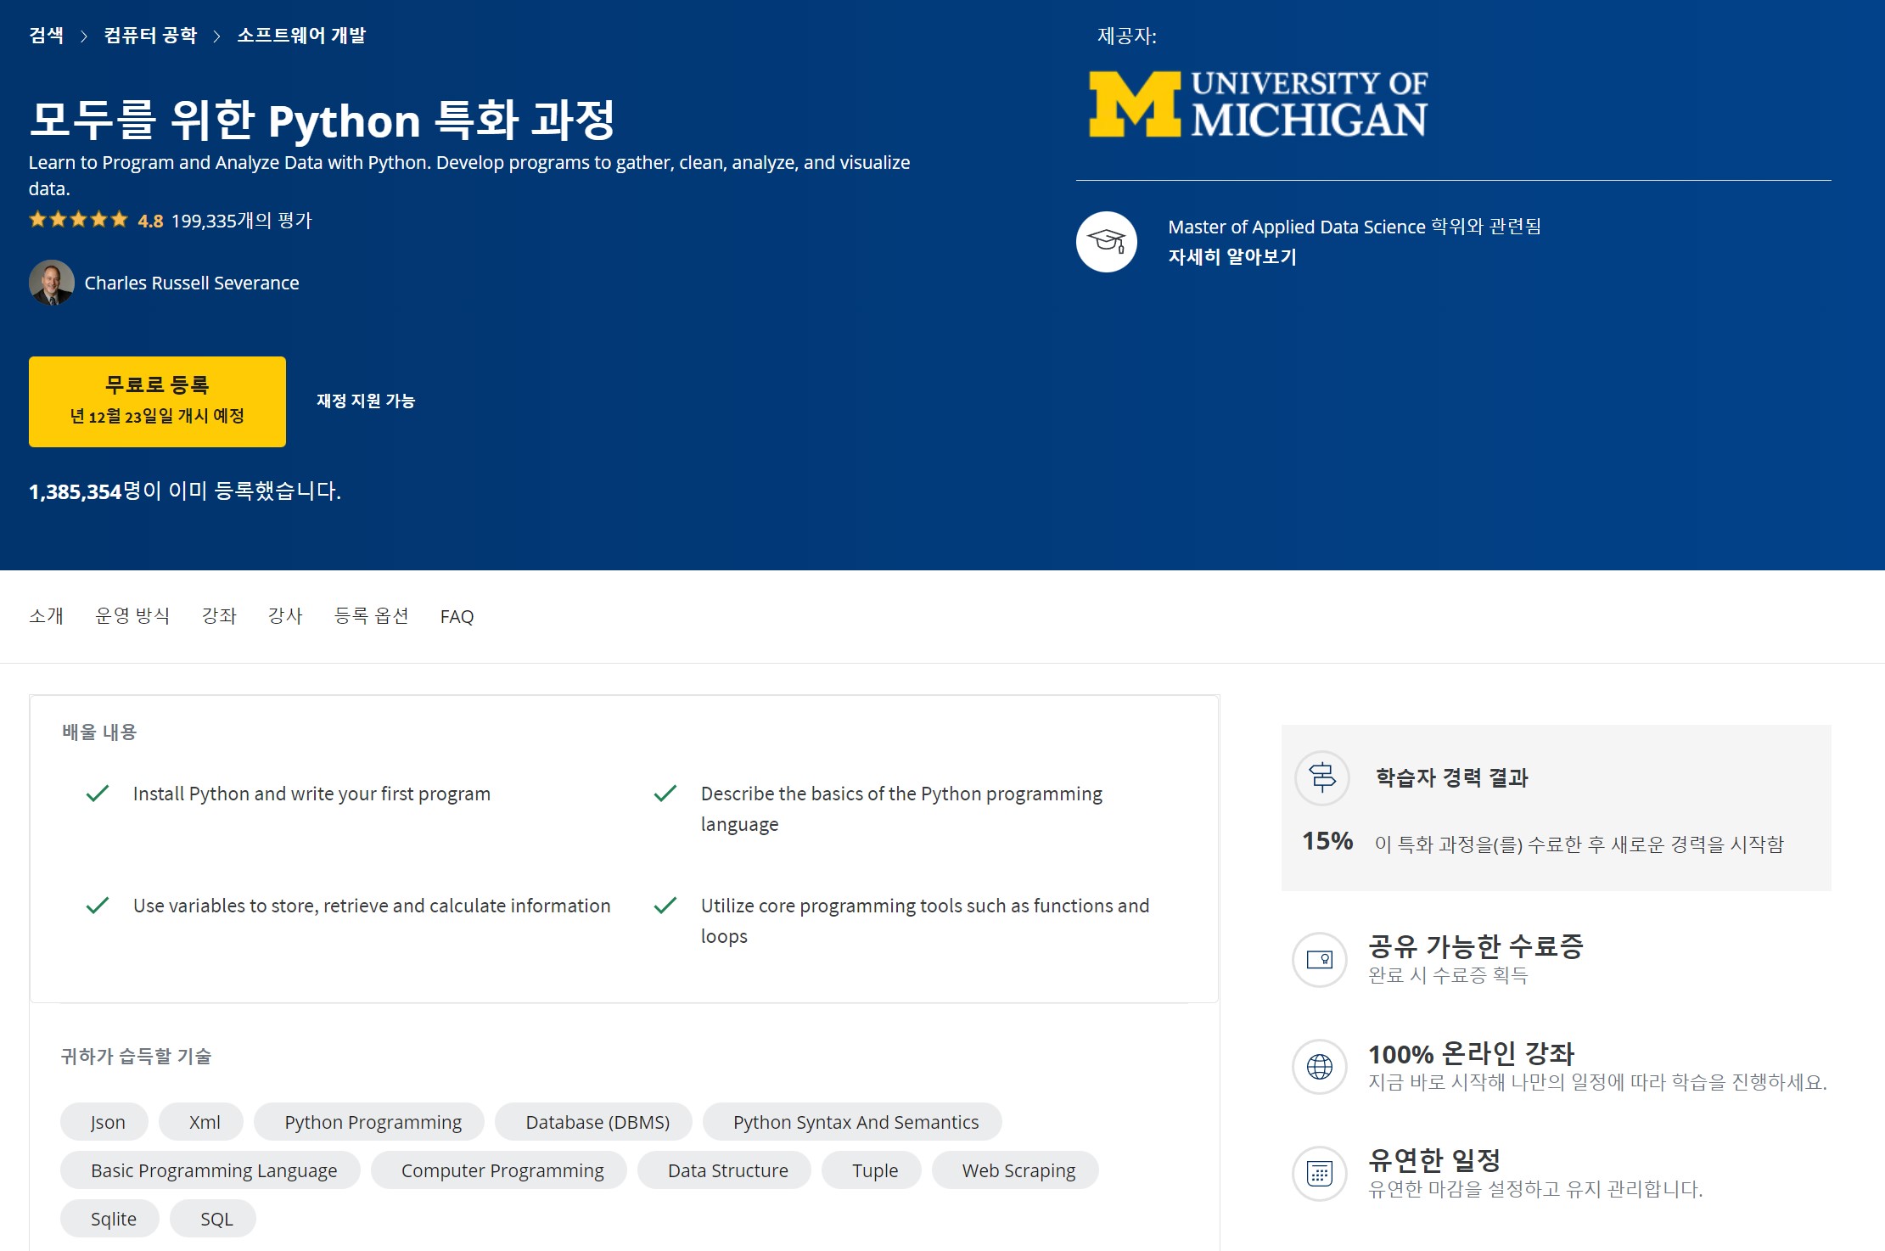Click the 제공자: label
The image size is (1885, 1251).
pos(1126,36)
